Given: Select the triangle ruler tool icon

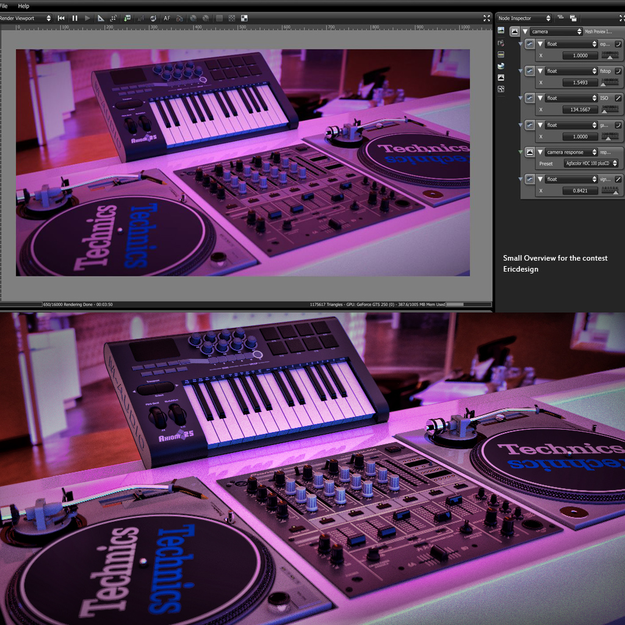Looking at the screenshot, I should pos(101,18).
